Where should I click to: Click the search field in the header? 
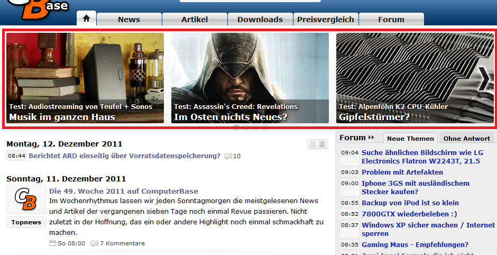pyautogui.click(x=251, y=1)
